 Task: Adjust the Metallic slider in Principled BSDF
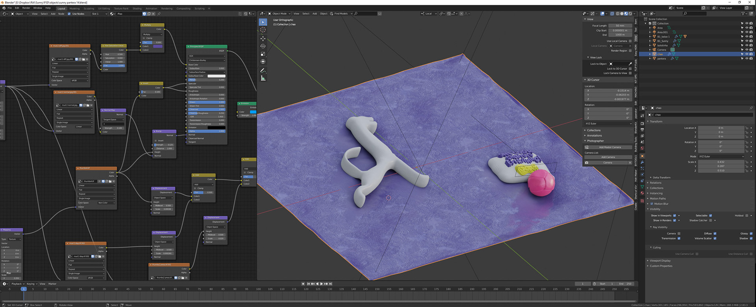pos(207,80)
